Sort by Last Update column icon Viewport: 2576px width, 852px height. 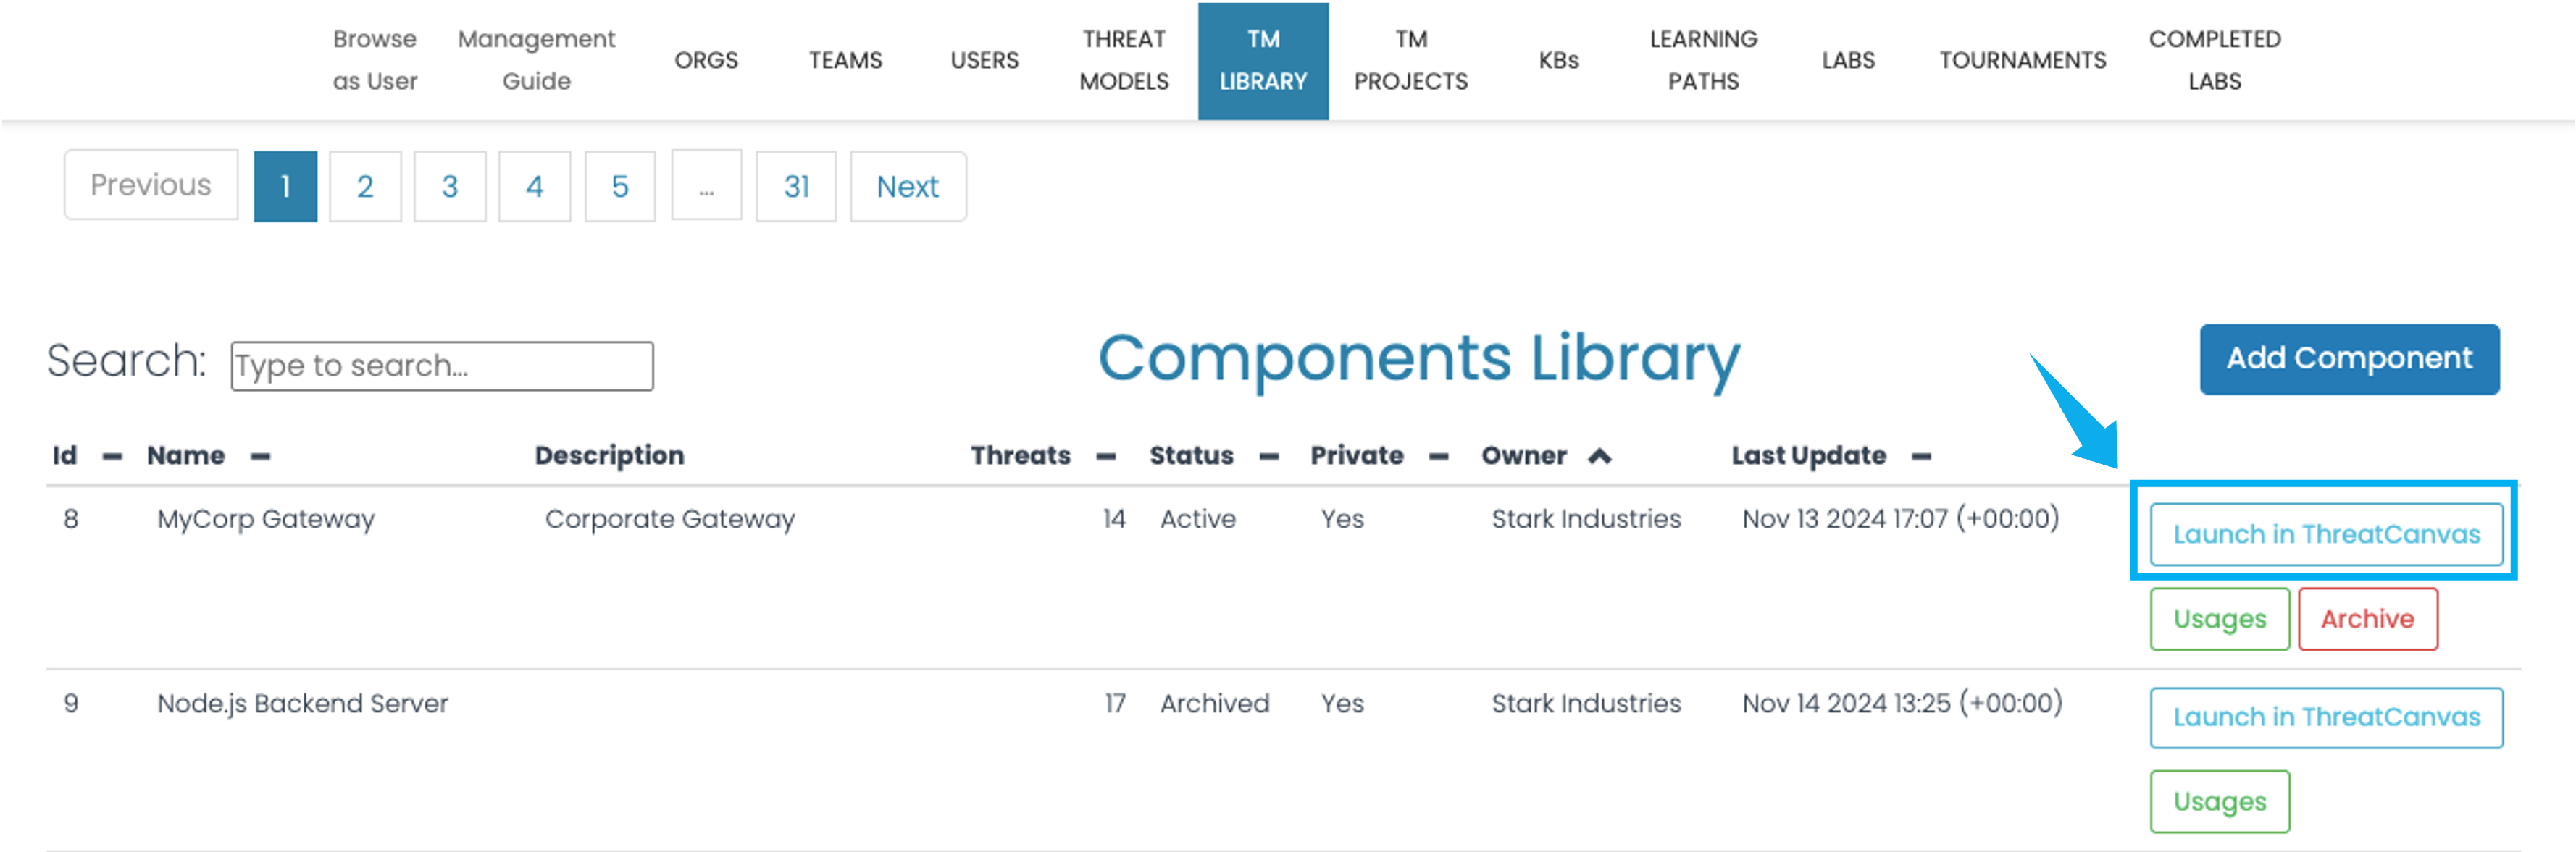pos(1920,457)
